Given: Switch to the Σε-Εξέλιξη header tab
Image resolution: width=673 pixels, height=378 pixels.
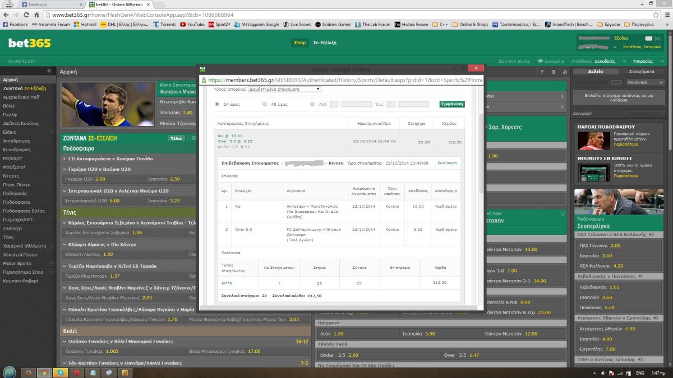Looking at the screenshot, I should (x=325, y=43).
